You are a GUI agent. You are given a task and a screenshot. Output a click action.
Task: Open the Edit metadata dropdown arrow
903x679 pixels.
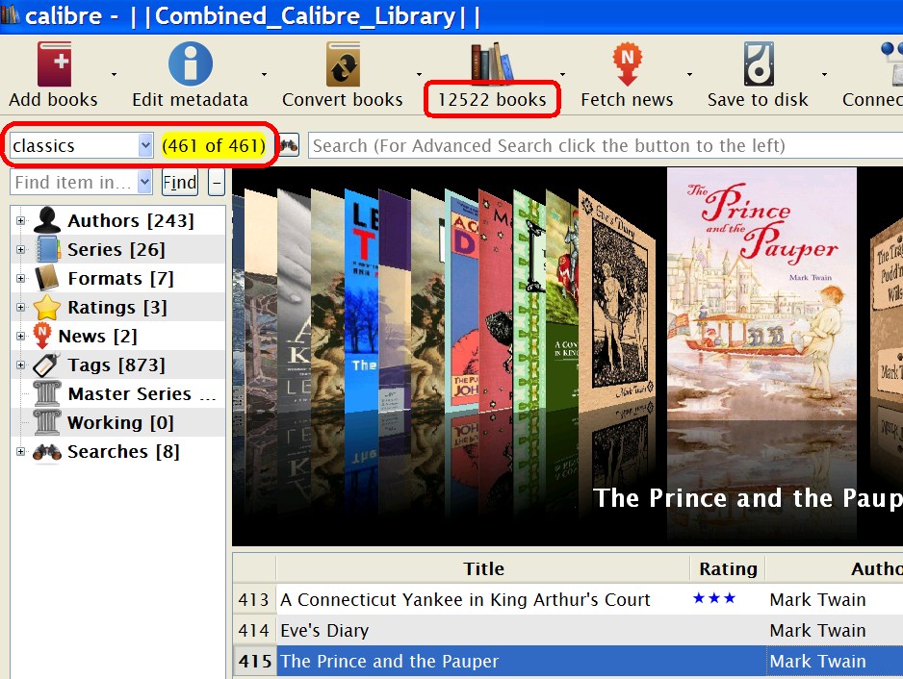[264, 74]
